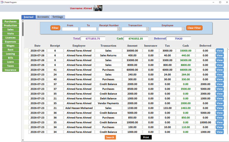Screen dimensions: 229x142
Task: Click the black Print button
Action: [146, 137]
